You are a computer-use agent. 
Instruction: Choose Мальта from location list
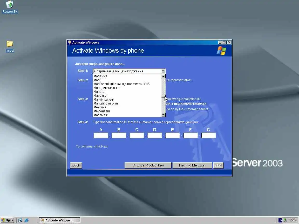pyautogui.click(x=127, y=92)
